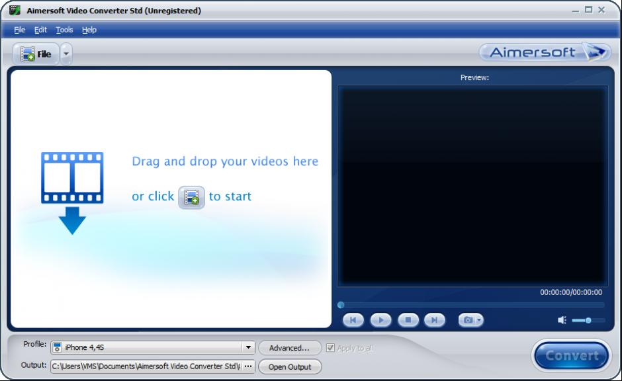
Task: Click the Aimersoft logo banner
Action: click(x=545, y=52)
